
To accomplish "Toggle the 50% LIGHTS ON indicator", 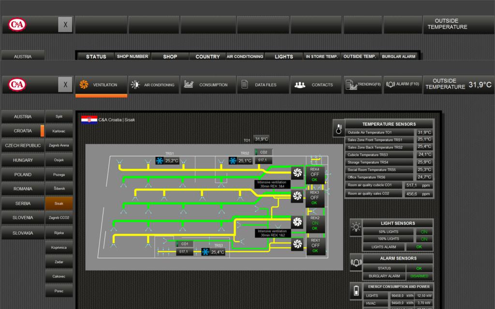I will click(x=424, y=232).
